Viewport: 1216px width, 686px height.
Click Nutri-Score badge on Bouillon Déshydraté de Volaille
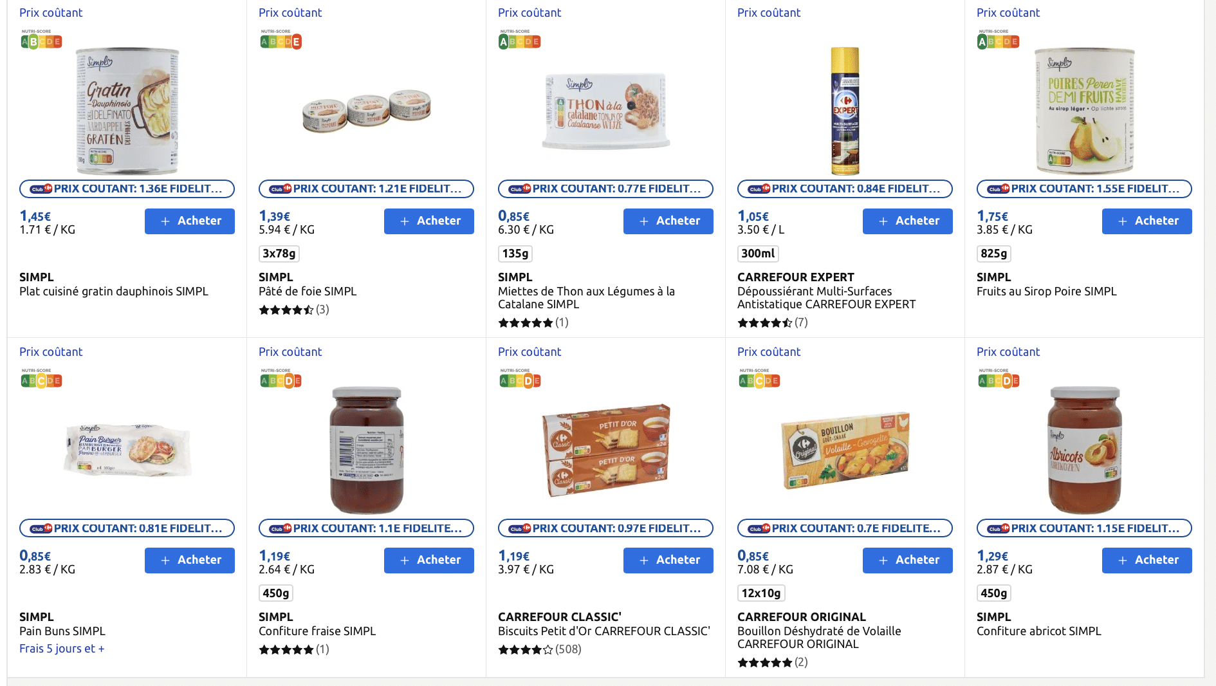(759, 380)
